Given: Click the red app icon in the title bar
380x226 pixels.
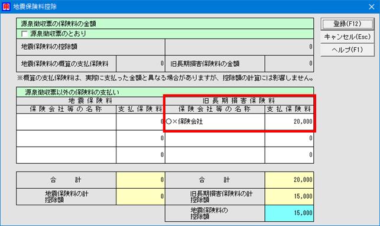Looking at the screenshot, I should point(6,7).
